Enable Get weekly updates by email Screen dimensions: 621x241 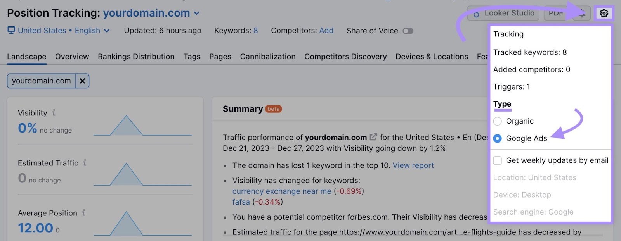pyautogui.click(x=497, y=160)
